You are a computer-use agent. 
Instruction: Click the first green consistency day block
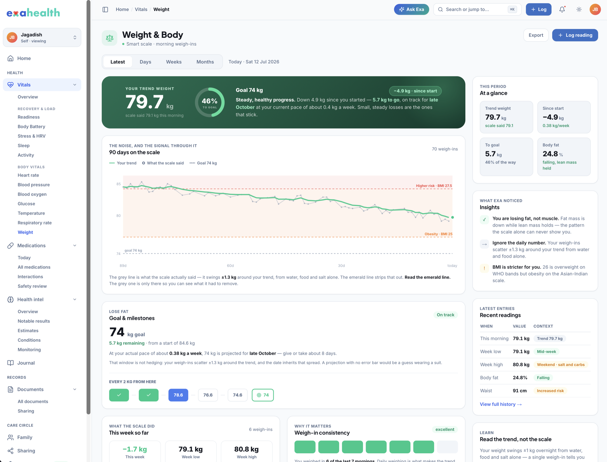pos(305,447)
